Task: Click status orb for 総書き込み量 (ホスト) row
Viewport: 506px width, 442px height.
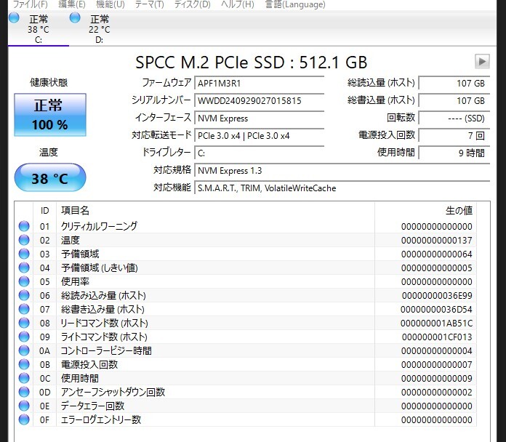Action: tap(24, 309)
